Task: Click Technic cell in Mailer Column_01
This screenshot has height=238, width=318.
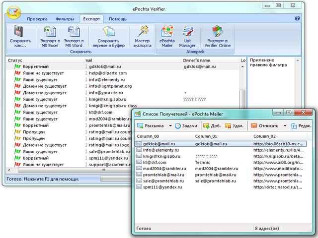Action: 202,162
